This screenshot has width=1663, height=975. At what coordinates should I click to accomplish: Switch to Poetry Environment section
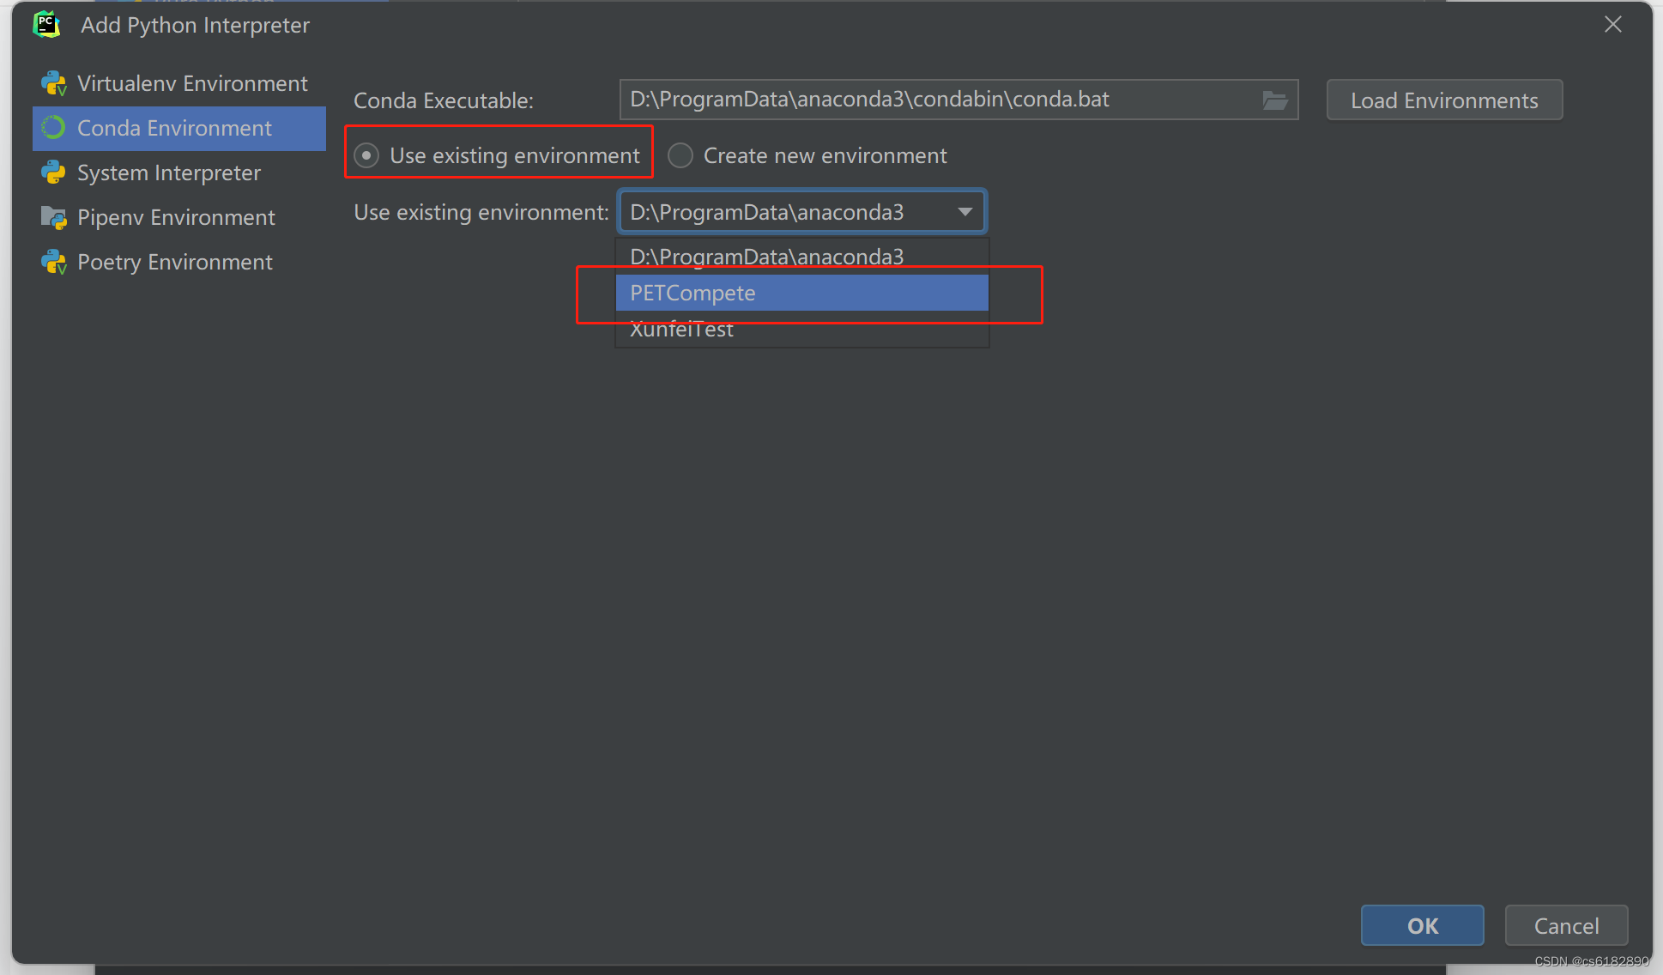tap(175, 262)
